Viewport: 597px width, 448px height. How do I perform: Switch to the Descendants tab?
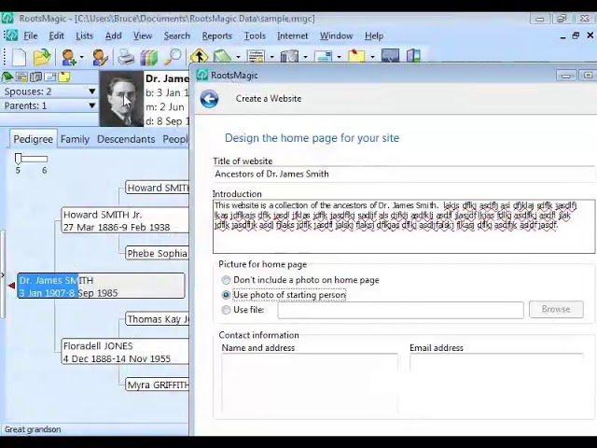[x=126, y=139]
